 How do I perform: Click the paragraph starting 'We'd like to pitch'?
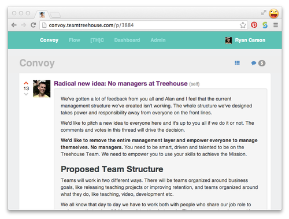[x=157, y=127]
